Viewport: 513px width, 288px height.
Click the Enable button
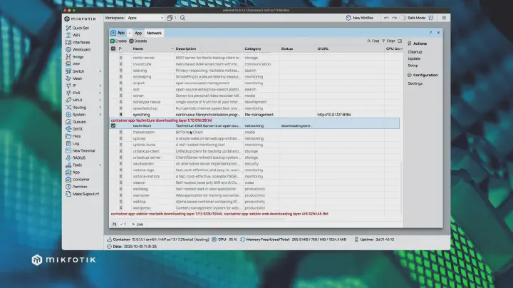pyautogui.click(x=118, y=41)
